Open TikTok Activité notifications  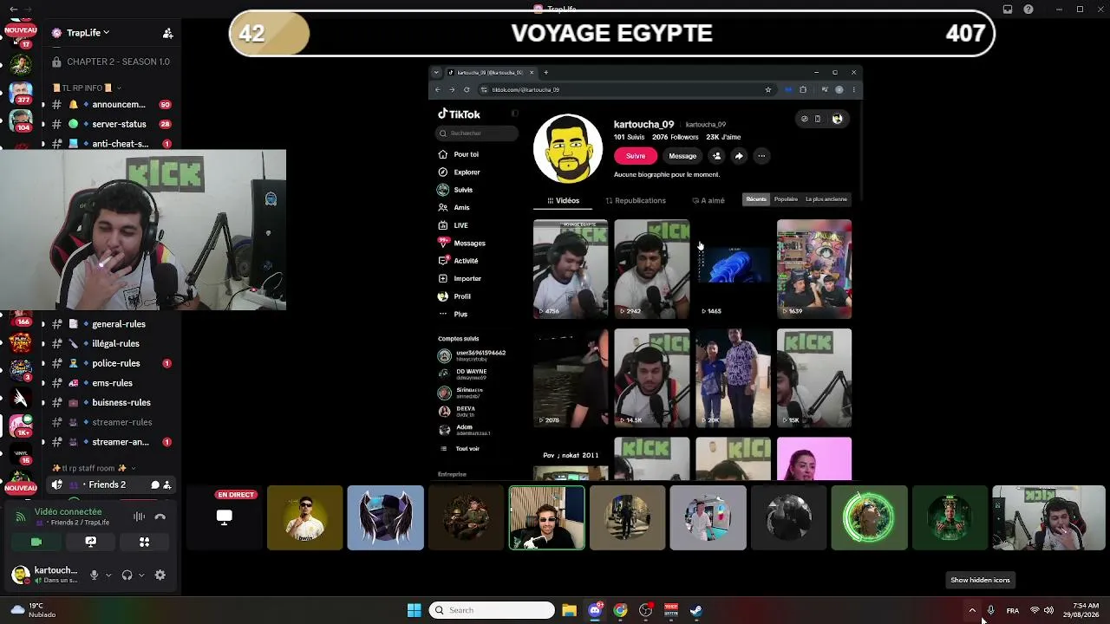coord(459,261)
